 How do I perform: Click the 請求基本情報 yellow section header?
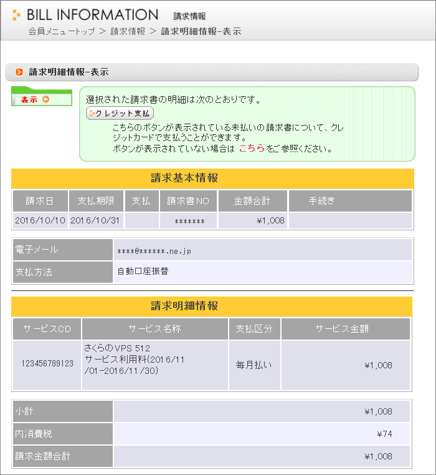click(212, 178)
